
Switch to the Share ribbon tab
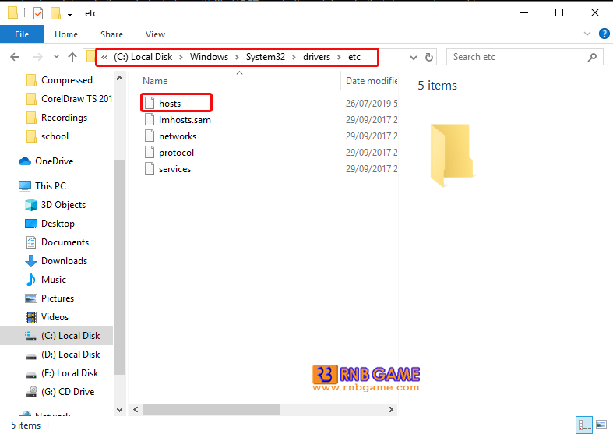111,34
